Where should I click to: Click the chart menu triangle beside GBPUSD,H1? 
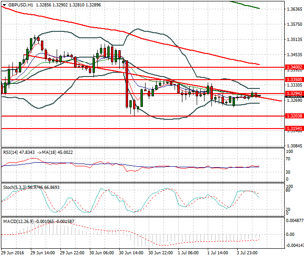[x=4, y=5]
